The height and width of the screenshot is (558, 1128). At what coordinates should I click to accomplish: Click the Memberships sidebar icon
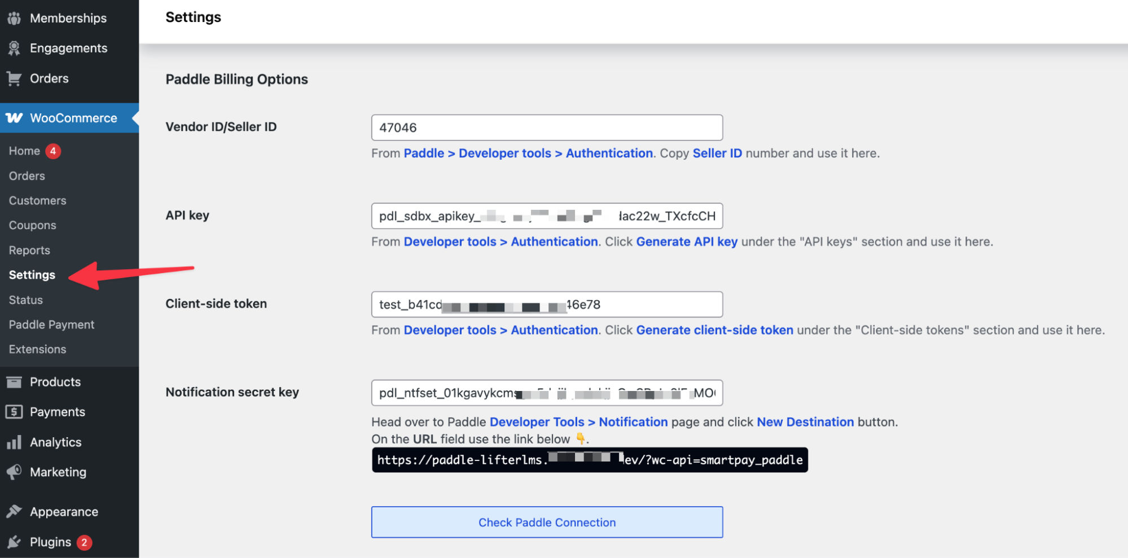(x=14, y=18)
